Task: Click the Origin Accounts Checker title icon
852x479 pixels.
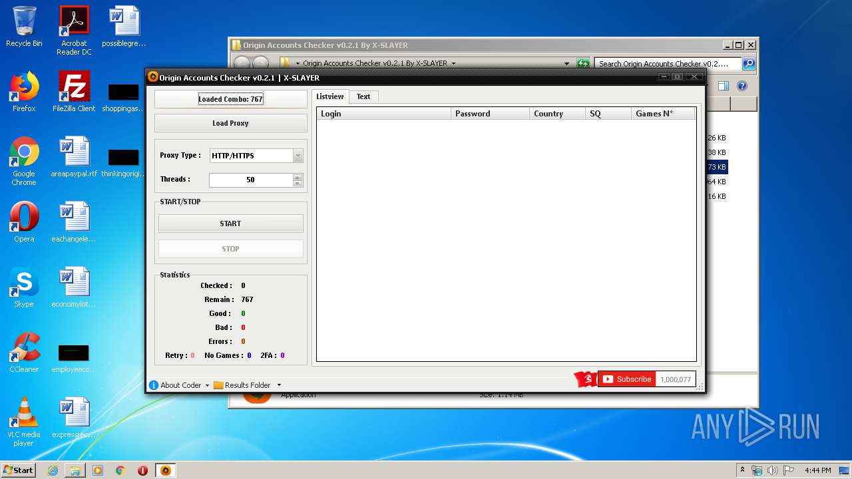Action: (x=152, y=77)
